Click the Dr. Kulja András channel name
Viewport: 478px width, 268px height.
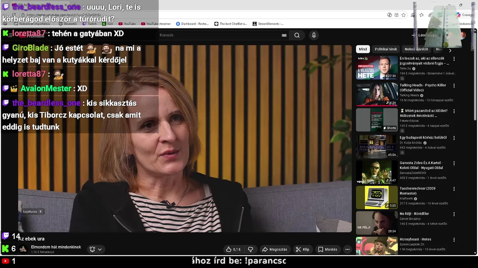[x=410, y=143]
